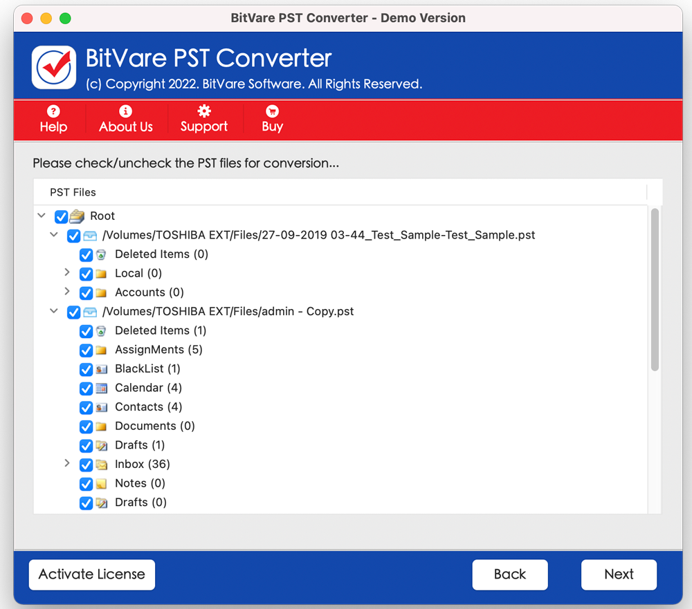Image resolution: width=692 pixels, height=609 pixels.
Task: Click the Support gear icon
Action: 203,111
